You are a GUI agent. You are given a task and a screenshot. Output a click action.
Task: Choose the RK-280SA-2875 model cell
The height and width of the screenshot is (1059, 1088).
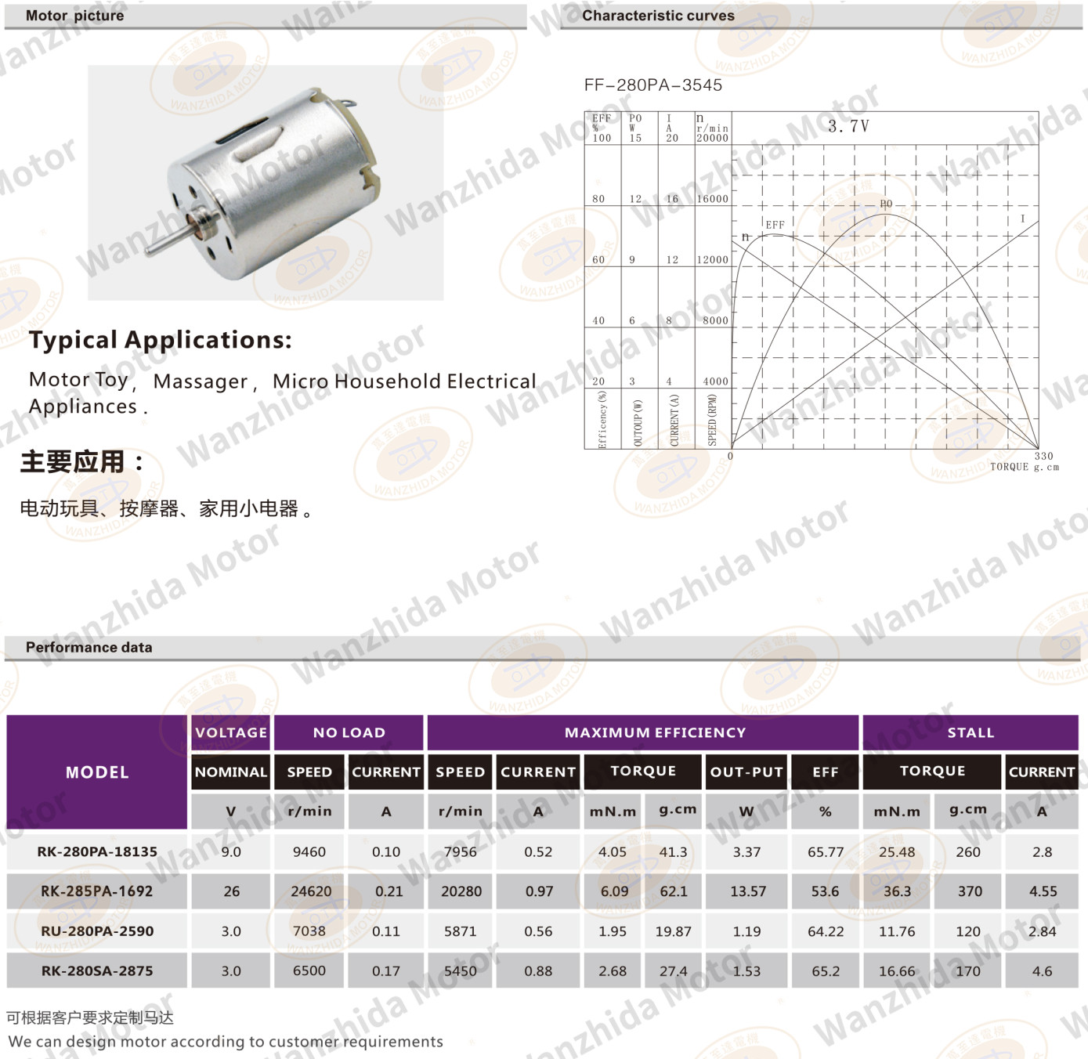[97, 971]
